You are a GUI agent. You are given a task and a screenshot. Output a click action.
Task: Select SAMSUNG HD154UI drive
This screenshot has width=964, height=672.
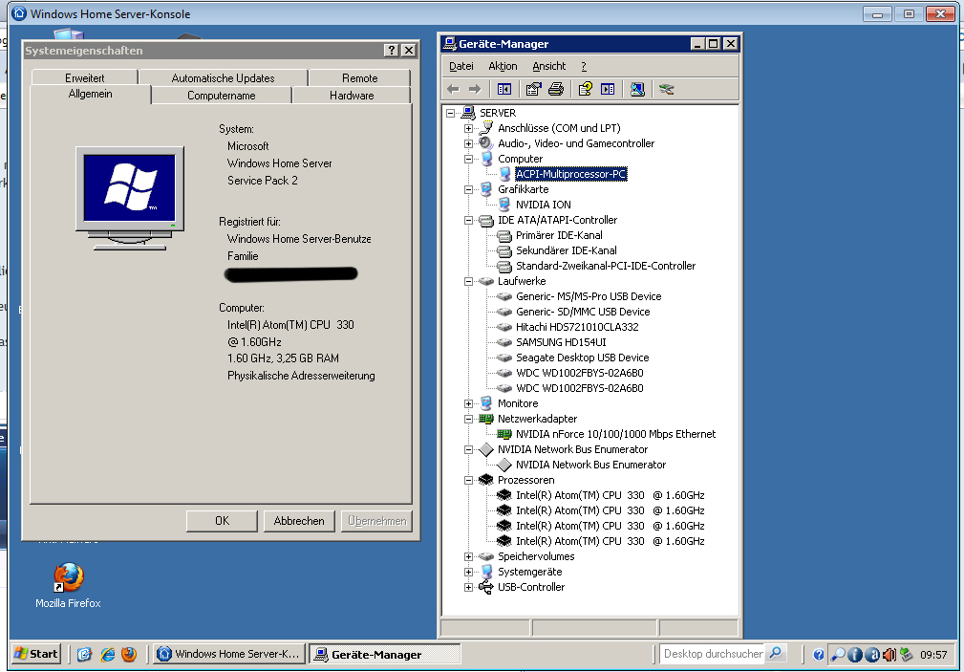[561, 343]
